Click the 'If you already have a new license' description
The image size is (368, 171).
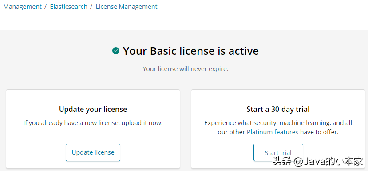click(93, 123)
